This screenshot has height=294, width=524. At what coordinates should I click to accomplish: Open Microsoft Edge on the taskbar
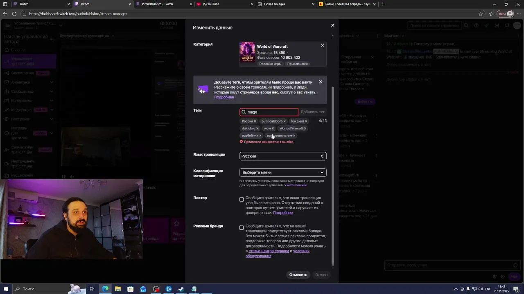coord(105,289)
